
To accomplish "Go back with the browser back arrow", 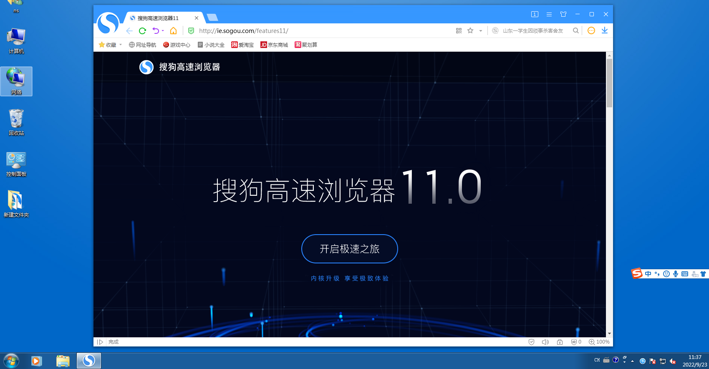I will (129, 31).
